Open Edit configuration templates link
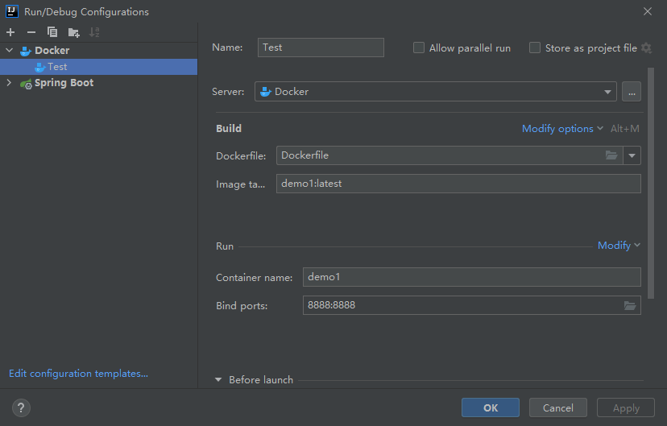Image resolution: width=667 pixels, height=426 pixels. pos(79,374)
